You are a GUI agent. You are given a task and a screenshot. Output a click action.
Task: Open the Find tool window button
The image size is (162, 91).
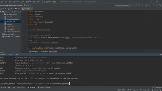[12, 87]
